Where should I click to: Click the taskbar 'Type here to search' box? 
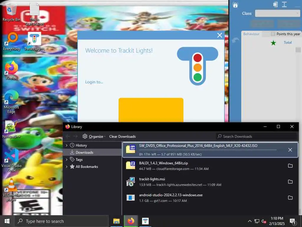[x=61, y=221]
